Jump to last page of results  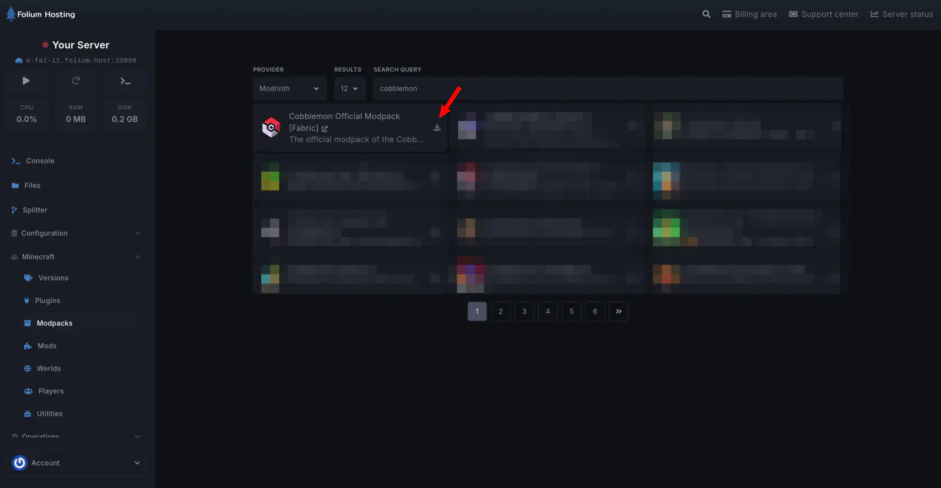[x=619, y=312]
